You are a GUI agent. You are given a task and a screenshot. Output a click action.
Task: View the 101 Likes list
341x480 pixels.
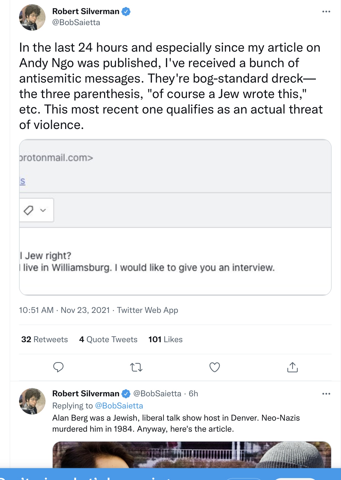pos(165,339)
